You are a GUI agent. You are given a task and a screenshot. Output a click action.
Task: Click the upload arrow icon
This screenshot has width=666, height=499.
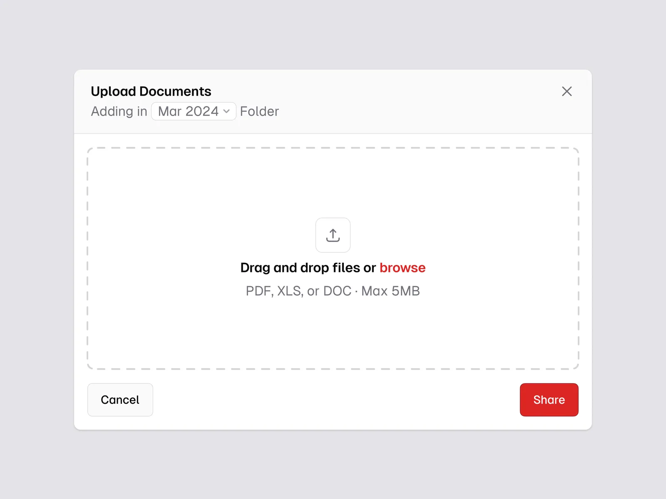[333, 235]
